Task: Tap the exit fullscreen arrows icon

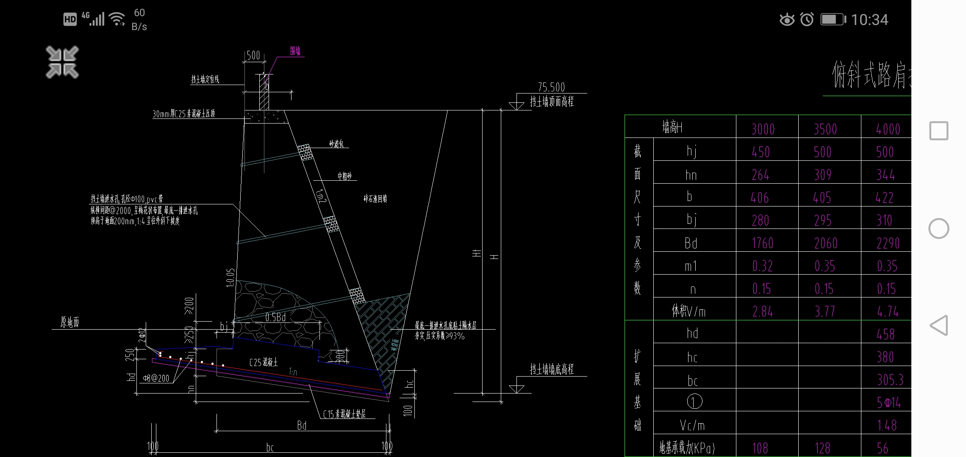Action: click(x=62, y=62)
